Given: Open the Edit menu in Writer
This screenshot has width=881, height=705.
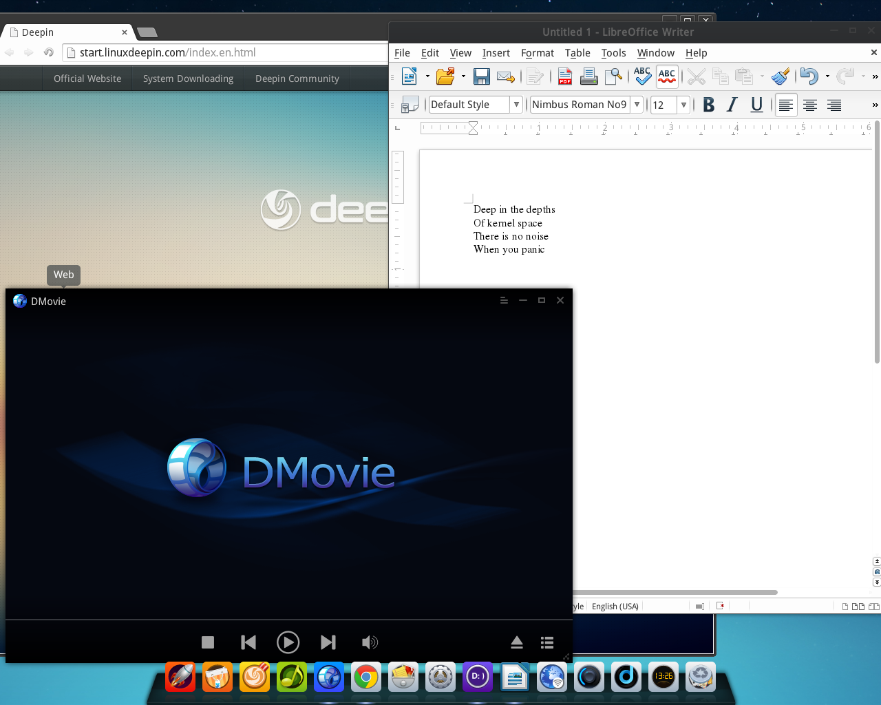Looking at the screenshot, I should pos(430,53).
